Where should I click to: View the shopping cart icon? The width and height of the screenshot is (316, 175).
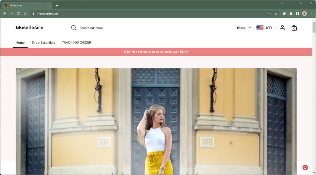click(x=294, y=28)
